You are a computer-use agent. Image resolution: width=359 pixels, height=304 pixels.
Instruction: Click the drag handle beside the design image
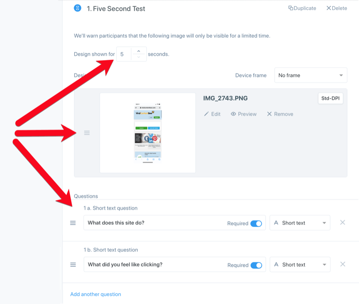tap(87, 133)
